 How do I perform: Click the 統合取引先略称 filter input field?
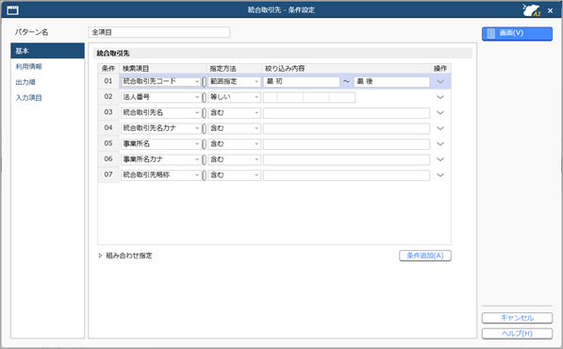[346, 175]
